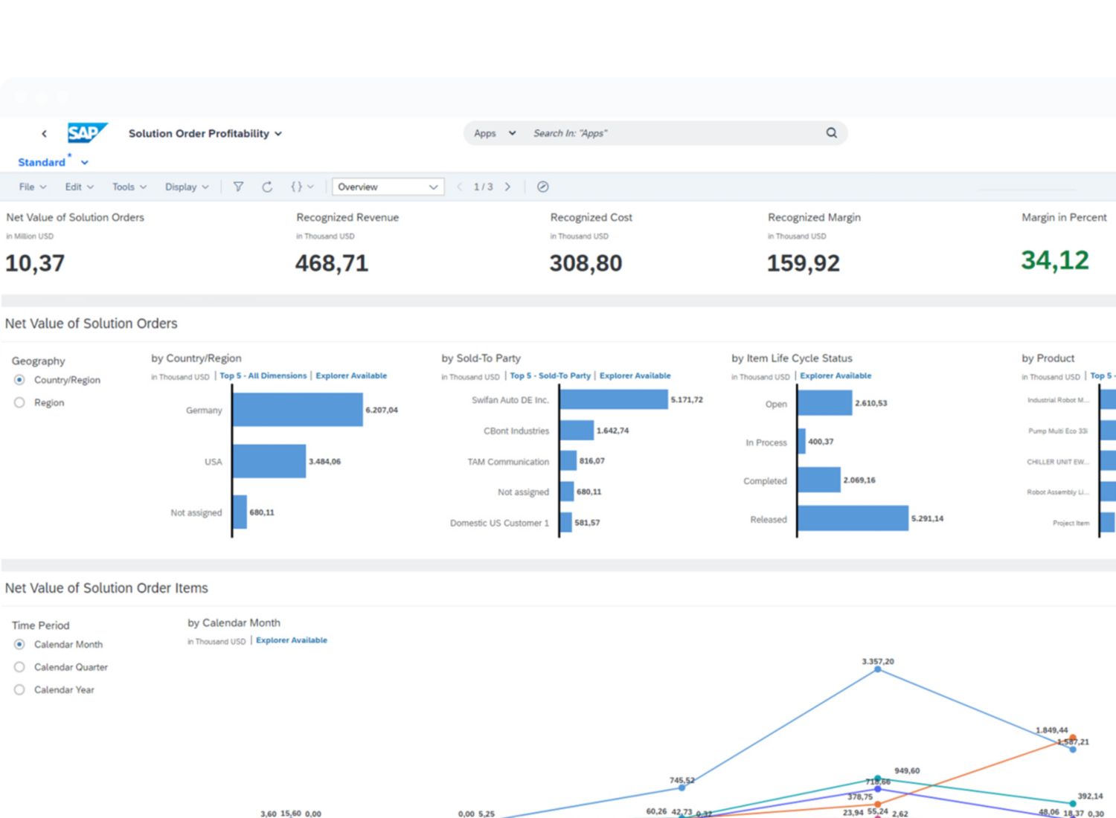Click the back navigation arrow
1116x818 pixels.
[44, 134]
